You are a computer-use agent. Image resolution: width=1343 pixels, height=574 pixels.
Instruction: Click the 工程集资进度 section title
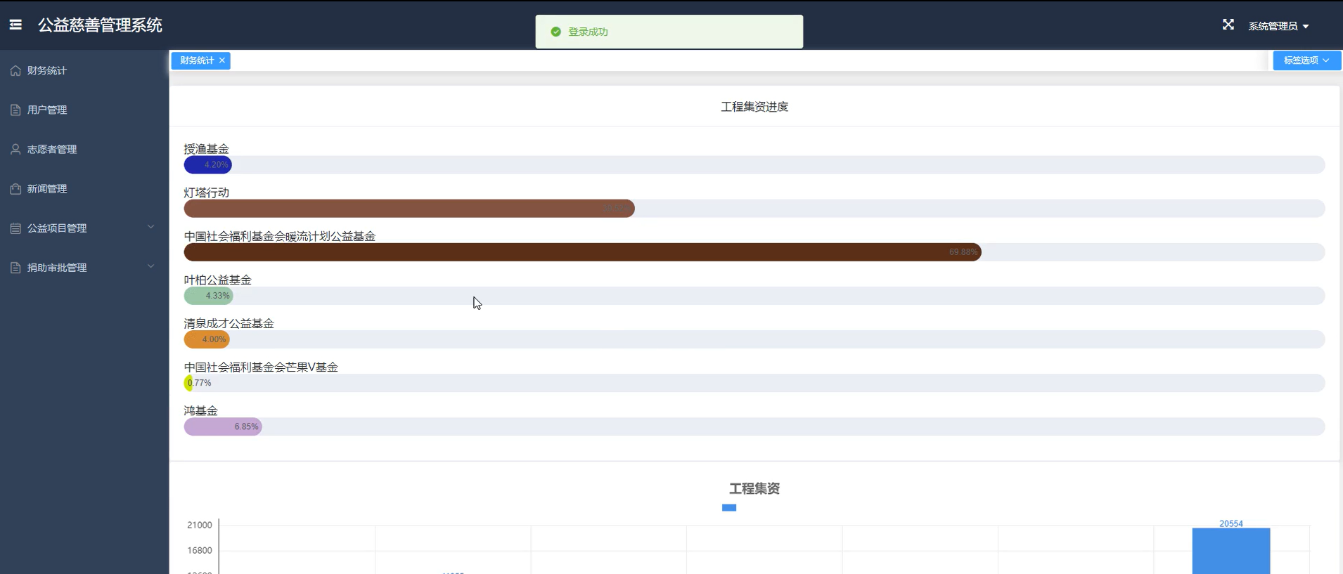754,107
